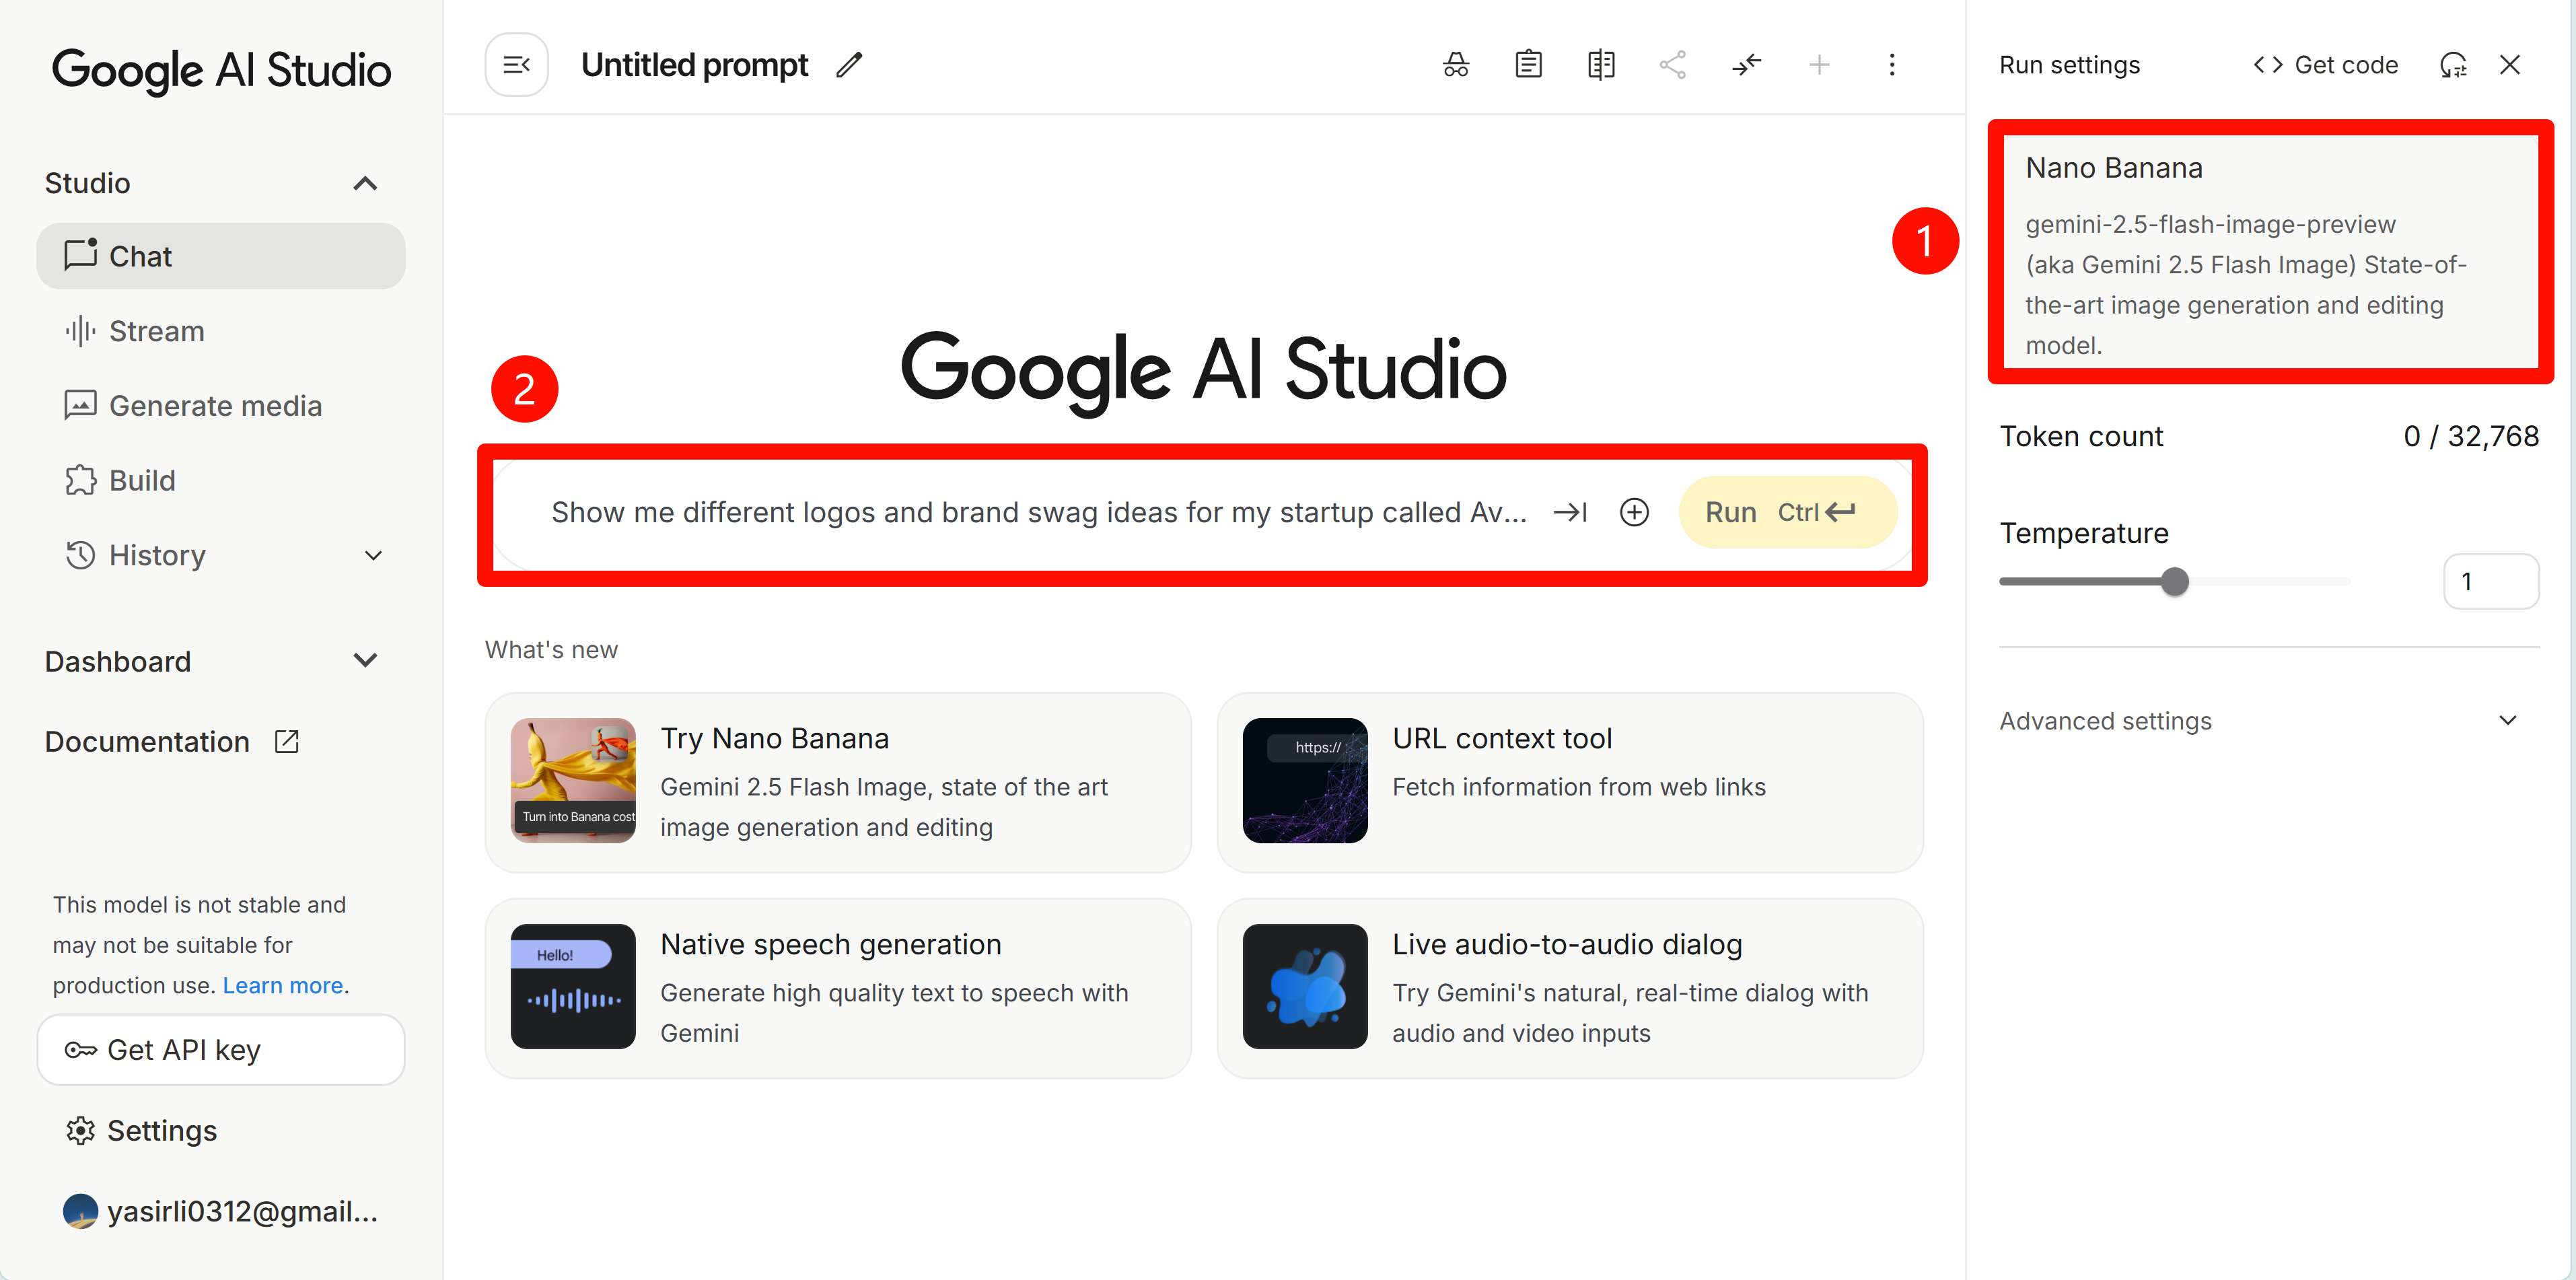The height and width of the screenshot is (1280, 2576).
Task: Click the collapse arrows icon in toolbar
Action: [x=1746, y=65]
